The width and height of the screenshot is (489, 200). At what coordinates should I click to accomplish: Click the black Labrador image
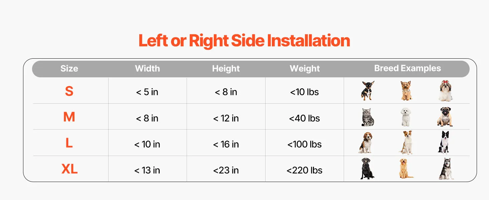tap(367, 169)
